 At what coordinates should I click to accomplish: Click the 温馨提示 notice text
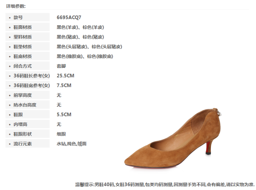[x=165, y=185]
